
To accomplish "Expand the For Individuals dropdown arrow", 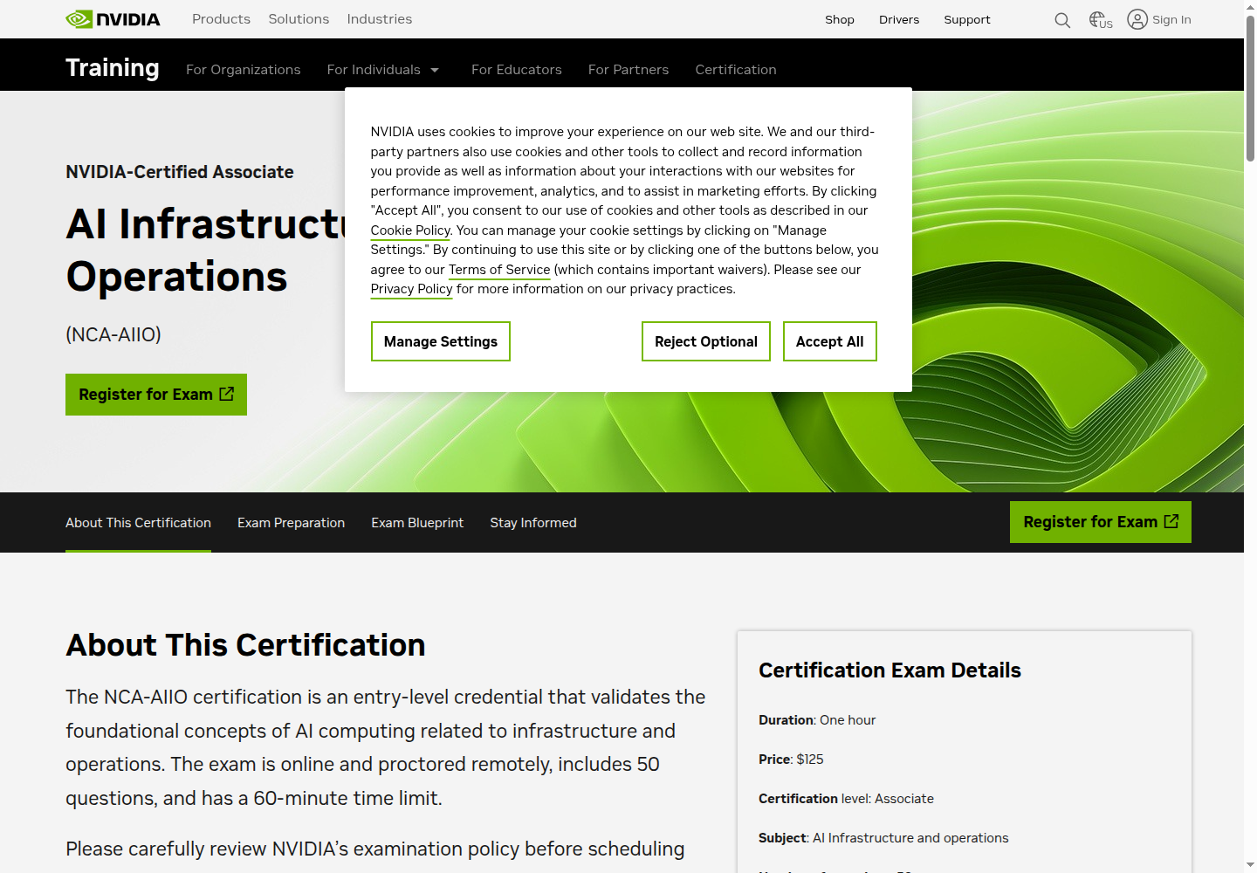I will [x=435, y=70].
